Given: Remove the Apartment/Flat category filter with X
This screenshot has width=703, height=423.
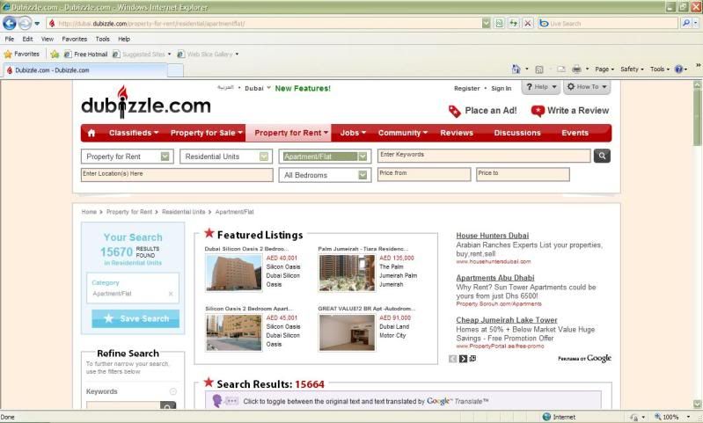Looking at the screenshot, I should click(x=171, y=294).
